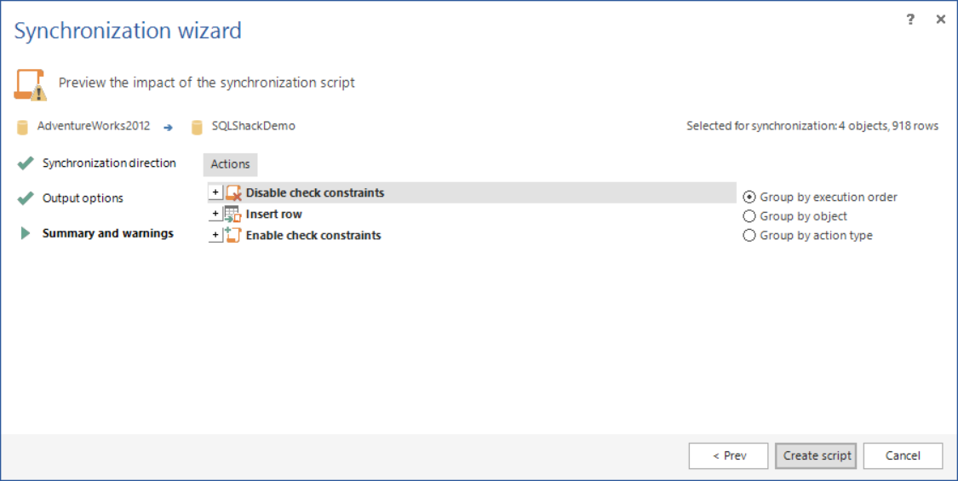
Task: Click the Enable check constraints icon
Action: click(232, 235)
